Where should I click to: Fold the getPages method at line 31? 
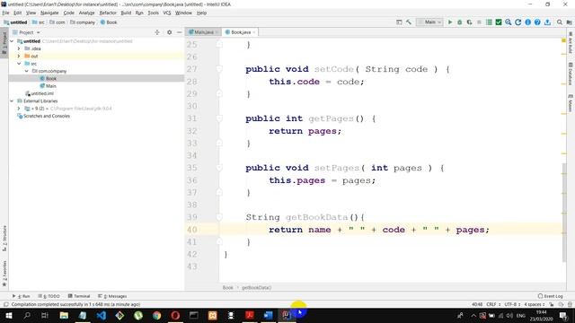pos(219,118)
